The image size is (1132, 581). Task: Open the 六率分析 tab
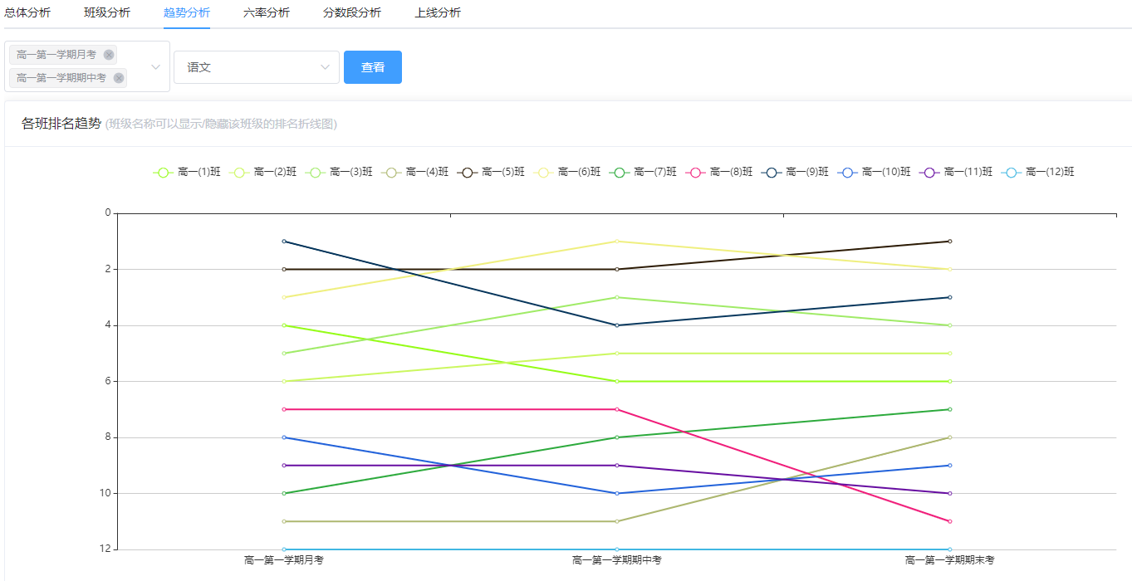pyautogui.click(x=267, y=12)
